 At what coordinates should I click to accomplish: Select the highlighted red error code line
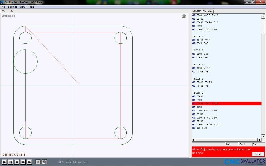[x=226, y=103]
